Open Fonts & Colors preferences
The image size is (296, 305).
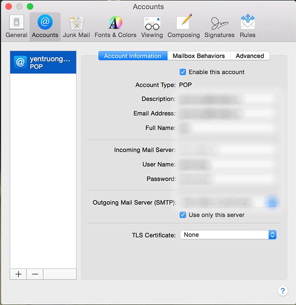[x=115, y=26]
